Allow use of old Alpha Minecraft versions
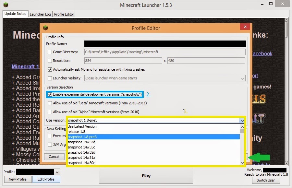 (x=50, y=112)
